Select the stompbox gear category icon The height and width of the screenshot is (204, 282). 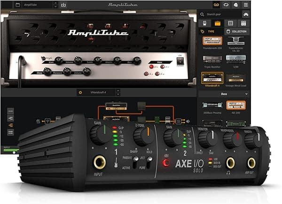[204, 23]
